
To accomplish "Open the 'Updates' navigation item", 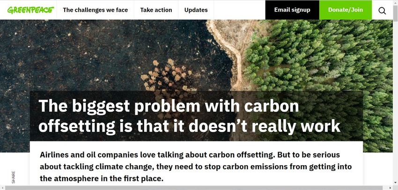I will coord(196,10).
